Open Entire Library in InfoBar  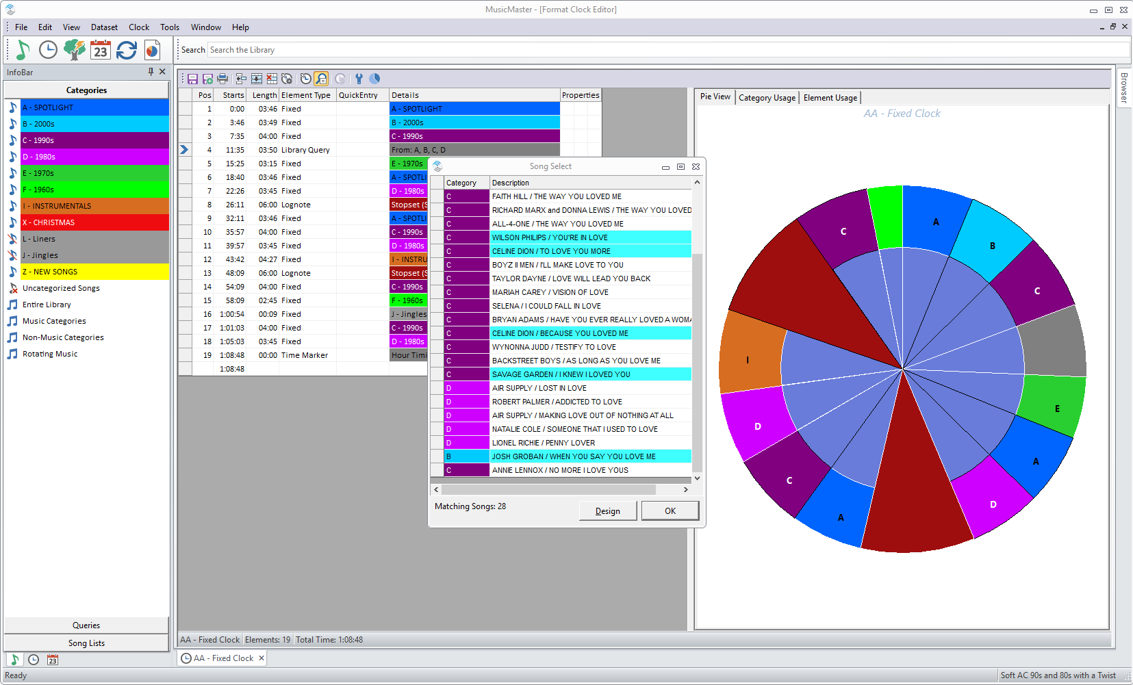[47, 305]
